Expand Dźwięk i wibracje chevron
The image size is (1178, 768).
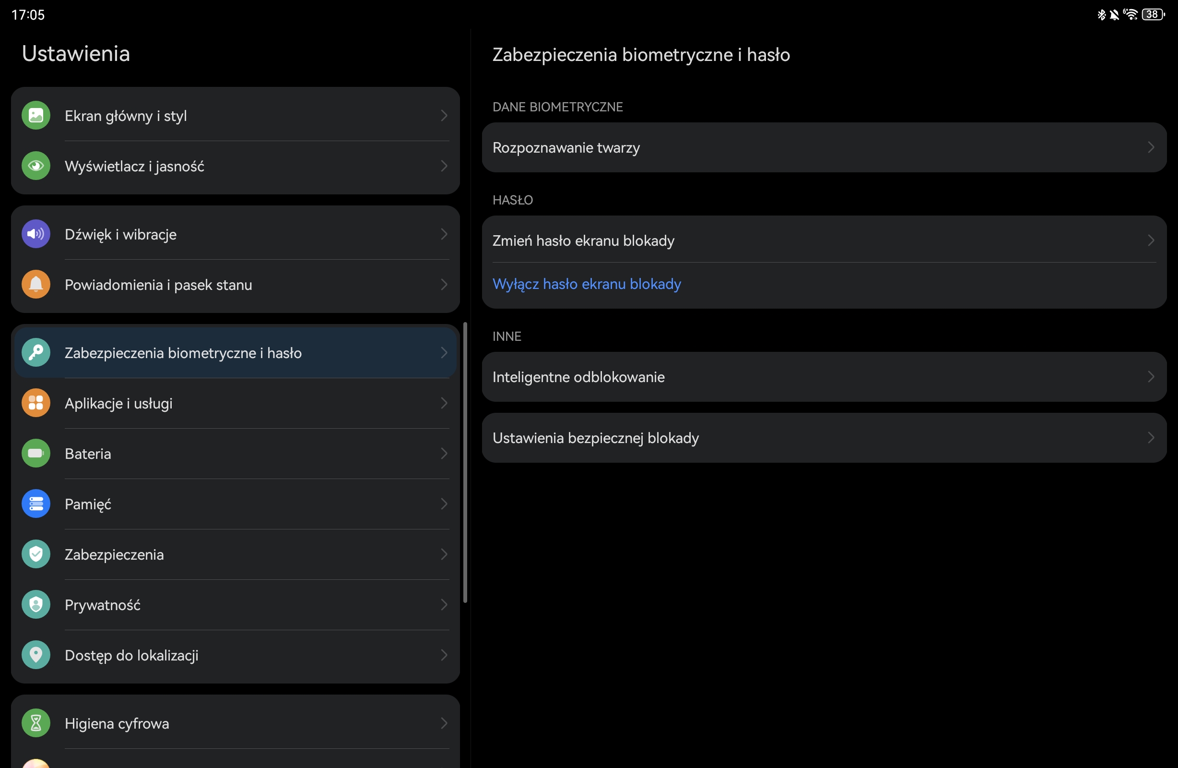point(444,234)
